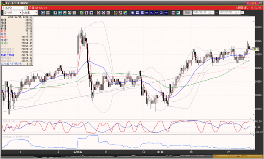Select the green pencil drawing tool
Viewport: 264px width, 159px height.
click(x=82, y=13)
